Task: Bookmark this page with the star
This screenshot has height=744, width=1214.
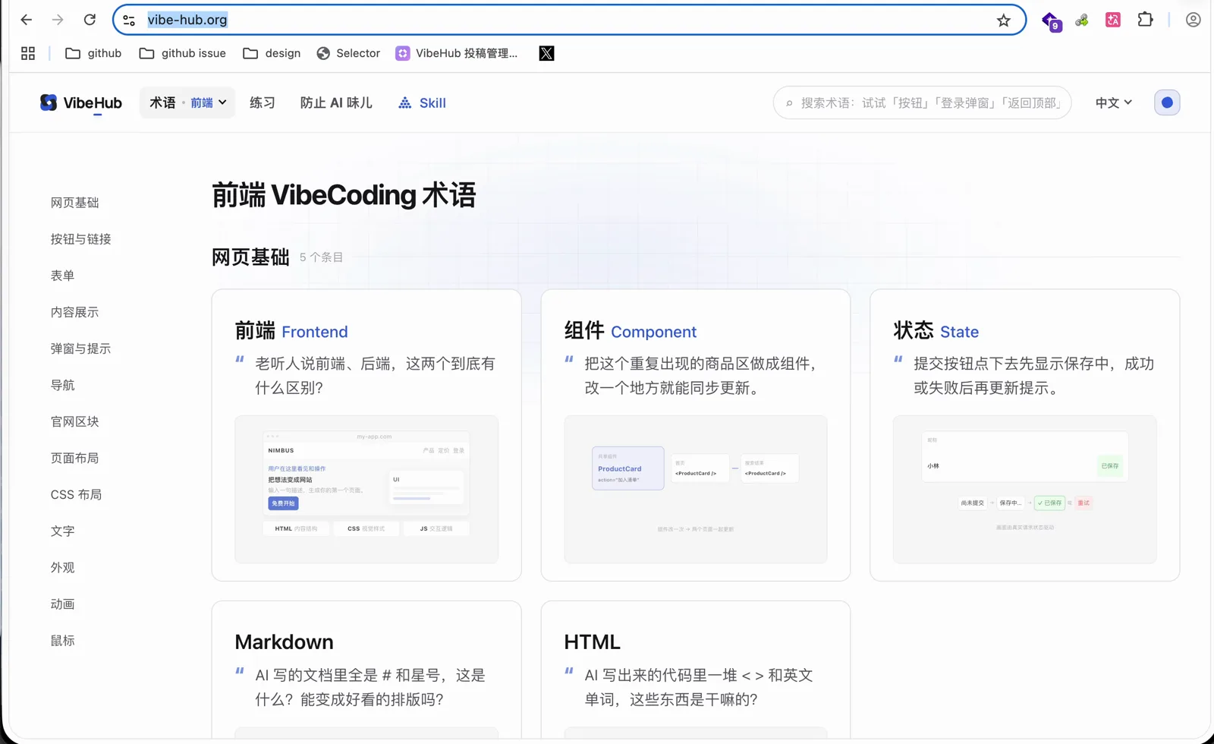Action: click(1003, 20)
